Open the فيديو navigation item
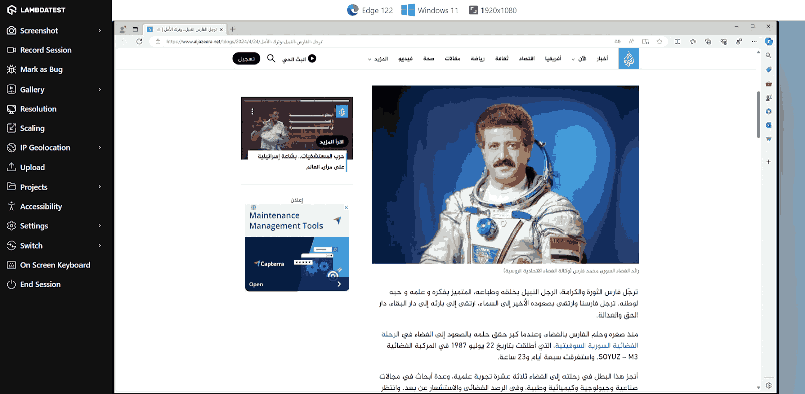The height and width of the screenshot is (394, 805). tap(406, 59)
